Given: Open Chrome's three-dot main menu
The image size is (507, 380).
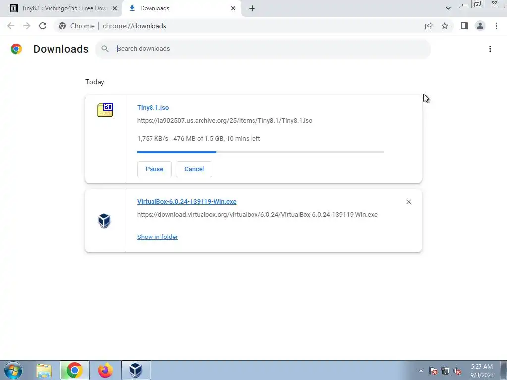Looking at the screenshot, I should (496, 26).
